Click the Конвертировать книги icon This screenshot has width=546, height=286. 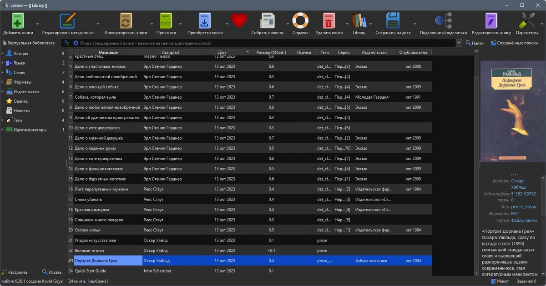126,21
